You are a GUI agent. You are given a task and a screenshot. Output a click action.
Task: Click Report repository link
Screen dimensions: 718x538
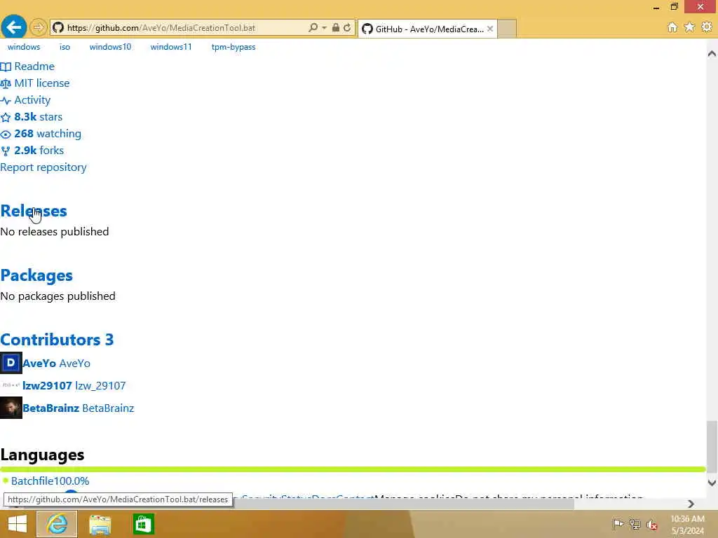pos(43,167)
